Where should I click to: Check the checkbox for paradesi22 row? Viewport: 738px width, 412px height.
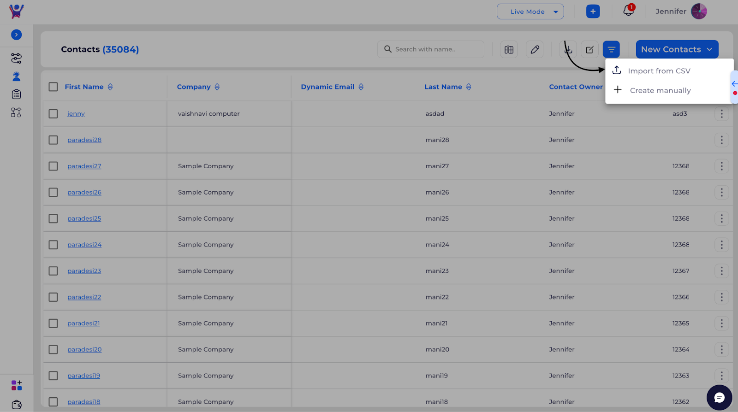coord(54,297)
